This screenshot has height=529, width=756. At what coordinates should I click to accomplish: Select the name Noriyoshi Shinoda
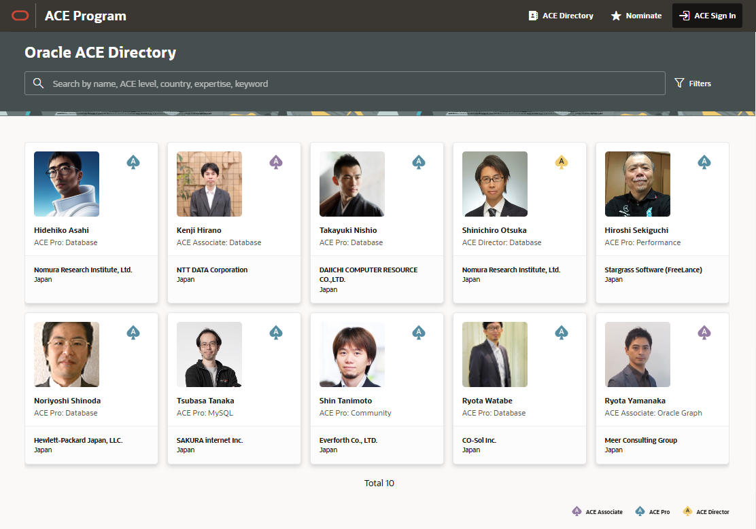click(67, 401)
